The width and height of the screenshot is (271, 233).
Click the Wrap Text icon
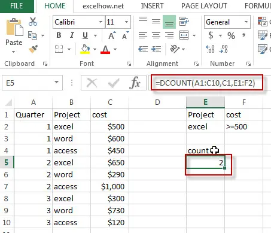184,22
